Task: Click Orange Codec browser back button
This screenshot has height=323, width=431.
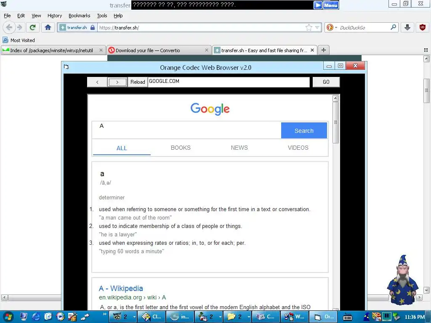Action: (97, 82)
